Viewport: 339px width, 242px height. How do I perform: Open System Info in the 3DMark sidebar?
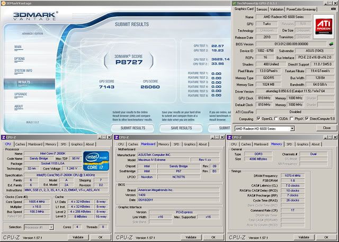[23, 70]
